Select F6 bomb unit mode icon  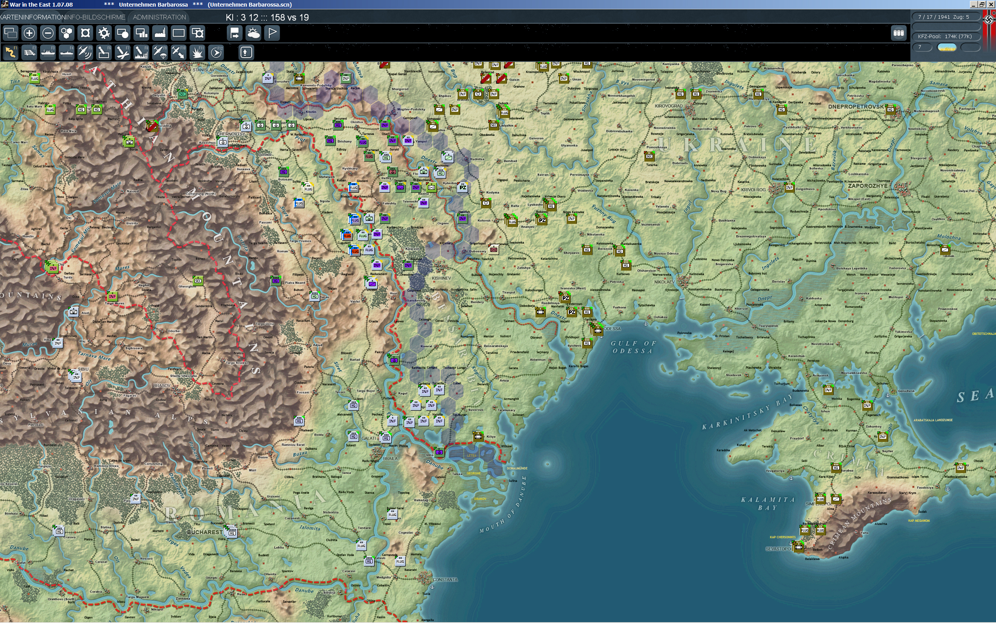click(104, 52)
